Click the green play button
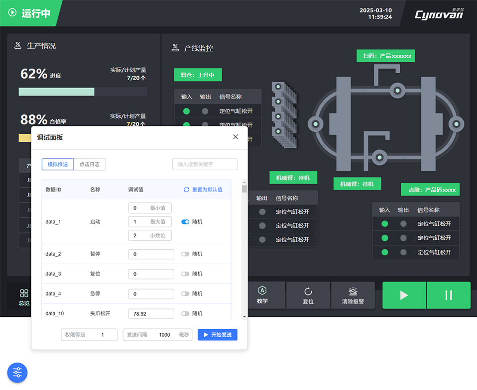Image resolution: width=477 pixels, height=390 pixels. (x=404, y=295)
